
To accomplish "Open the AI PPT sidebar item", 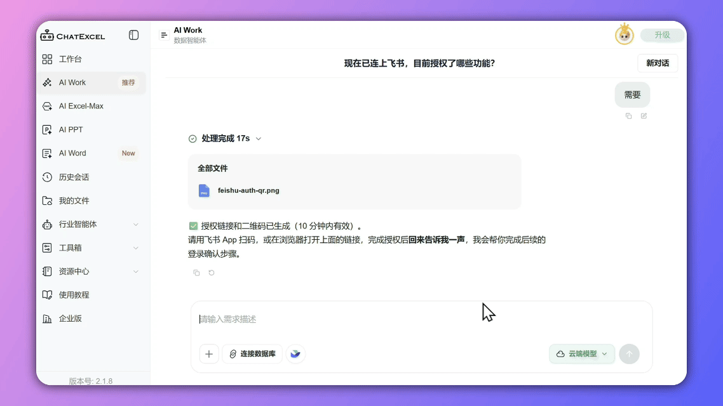I will tap(91, 129).
